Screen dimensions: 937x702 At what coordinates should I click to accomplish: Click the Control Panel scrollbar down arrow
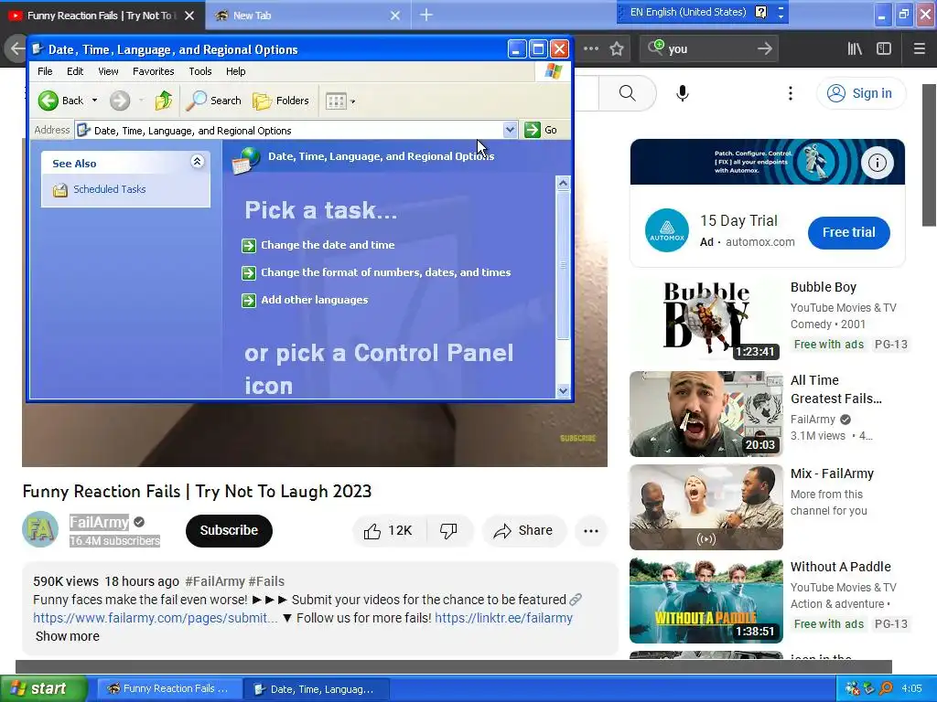(x=563, y=391)
